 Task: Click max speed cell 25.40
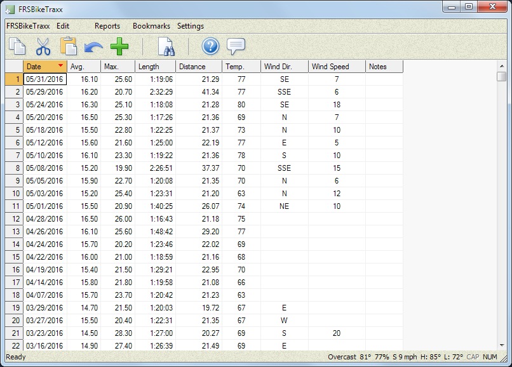tap(118, 194)
